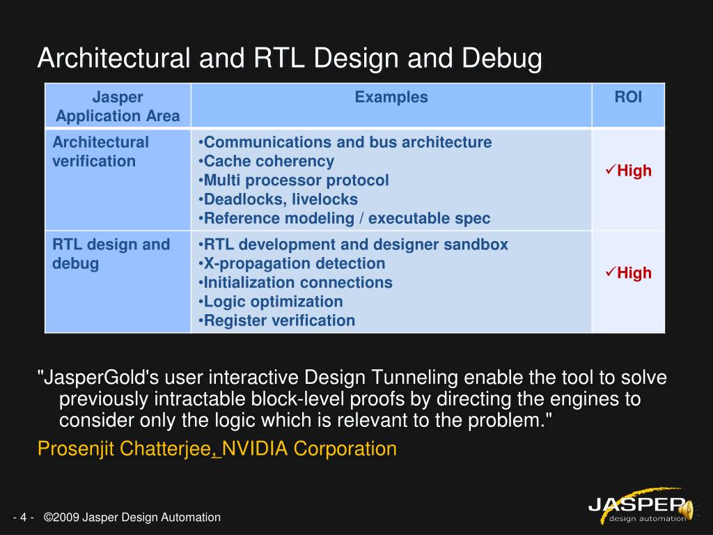Click the 'Logic optimization' bullet

pos(271,302)
